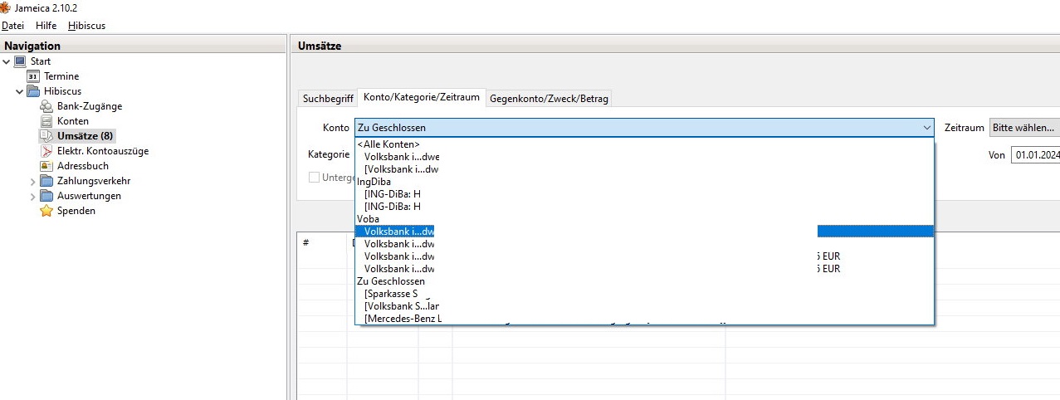
Task: Click the Zahlungsverkehr folder icon
Action: (47, 181)
